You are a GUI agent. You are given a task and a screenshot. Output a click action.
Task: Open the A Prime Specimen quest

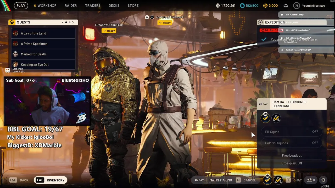point(43,44)
